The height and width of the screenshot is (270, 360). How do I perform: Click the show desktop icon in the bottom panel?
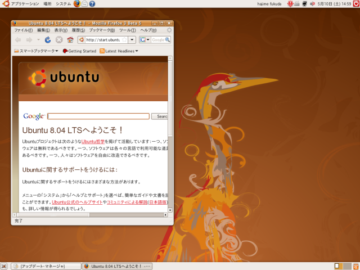coord(4,266)
